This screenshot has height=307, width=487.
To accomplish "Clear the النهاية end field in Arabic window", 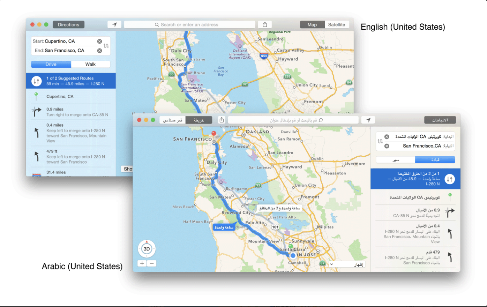I will [x=387, y=146].
